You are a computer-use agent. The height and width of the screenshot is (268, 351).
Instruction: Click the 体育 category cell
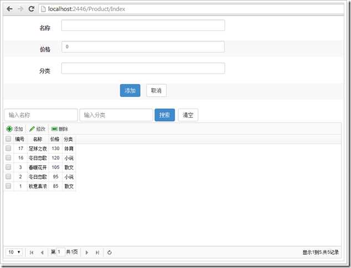point(69,148)
